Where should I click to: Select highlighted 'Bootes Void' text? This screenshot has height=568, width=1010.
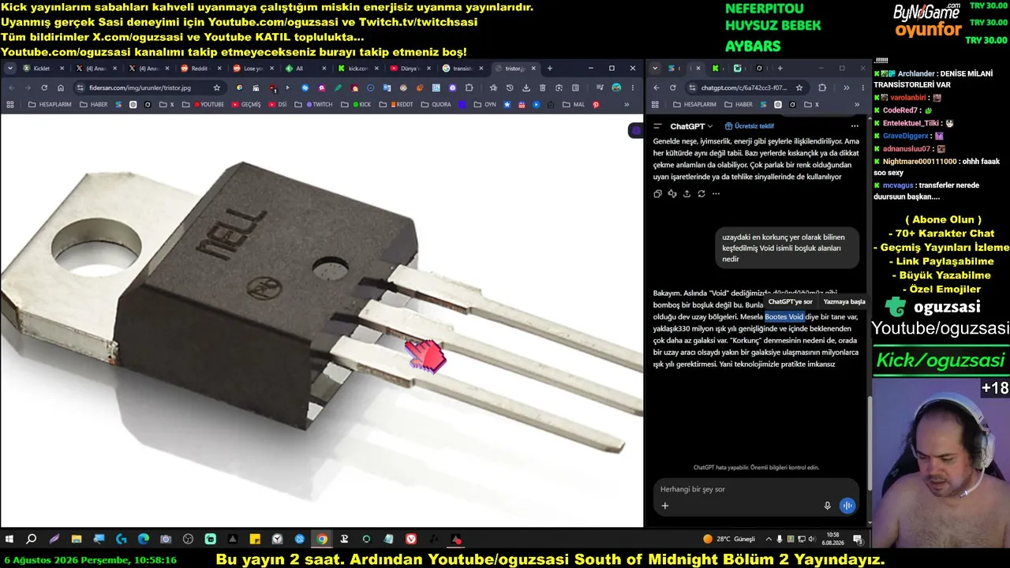click(x=784, y=316)
